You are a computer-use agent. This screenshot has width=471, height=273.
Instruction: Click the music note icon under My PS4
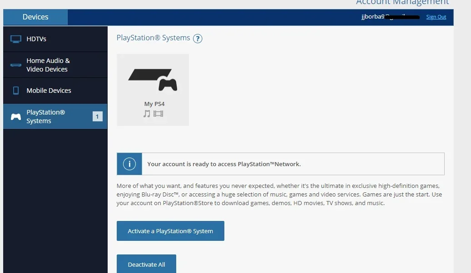147,114
